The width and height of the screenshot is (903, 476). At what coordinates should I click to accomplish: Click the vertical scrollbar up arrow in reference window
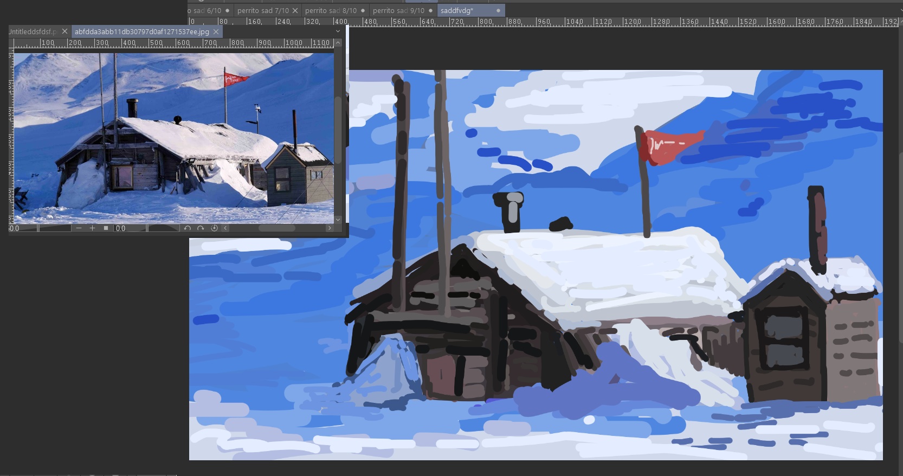click(338, 43)
